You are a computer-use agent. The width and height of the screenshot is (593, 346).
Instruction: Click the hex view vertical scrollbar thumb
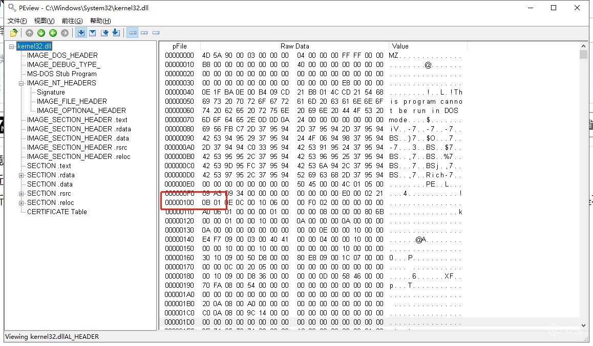click(583, 55)
